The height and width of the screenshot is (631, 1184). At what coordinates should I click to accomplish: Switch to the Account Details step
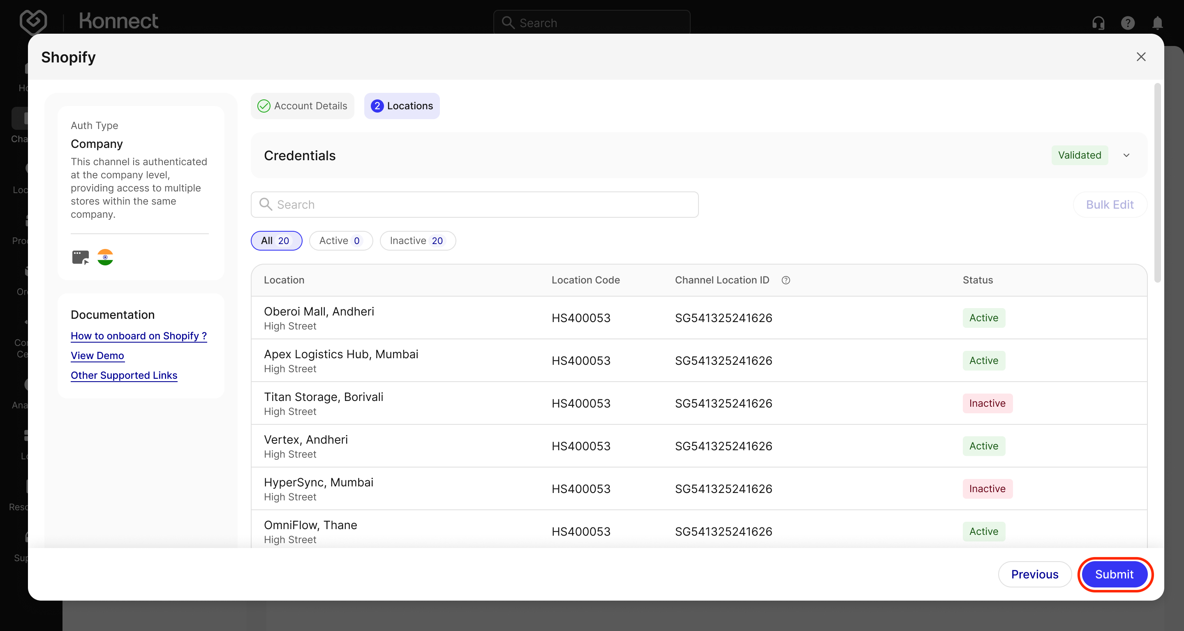click(303, 106)
